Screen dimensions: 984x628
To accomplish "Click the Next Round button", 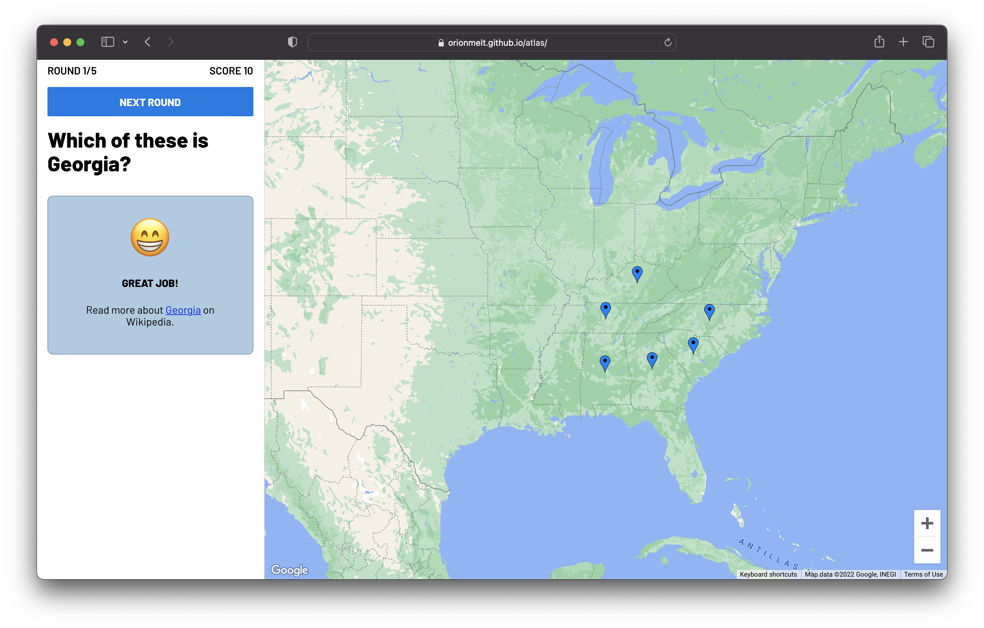I will tap(150, 102).
